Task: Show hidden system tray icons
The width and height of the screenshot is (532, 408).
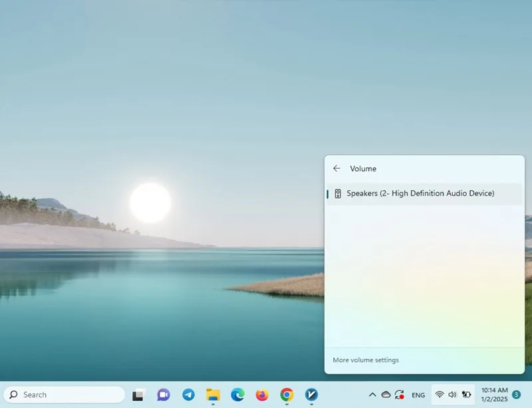Action: coord(372,395)
